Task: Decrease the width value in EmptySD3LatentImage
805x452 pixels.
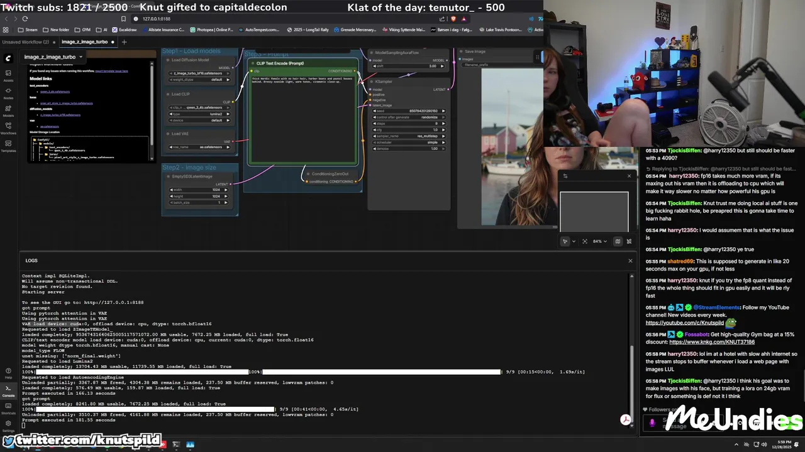Action: coord(172,190)
